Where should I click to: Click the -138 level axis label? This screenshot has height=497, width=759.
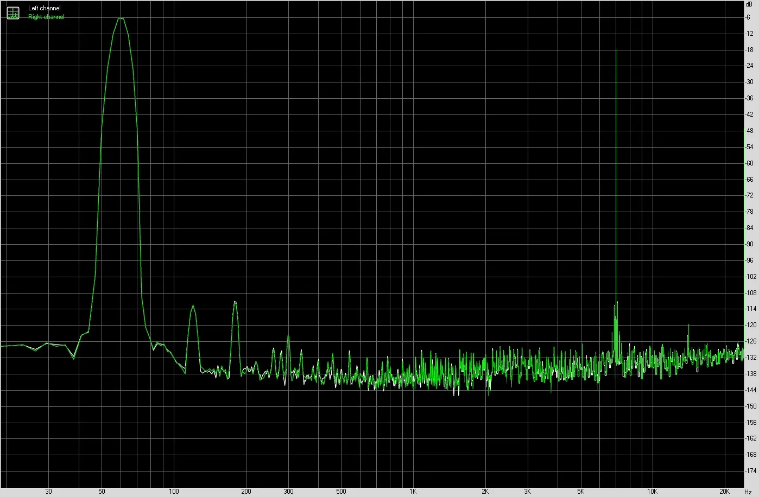click(x=751, y=374)
